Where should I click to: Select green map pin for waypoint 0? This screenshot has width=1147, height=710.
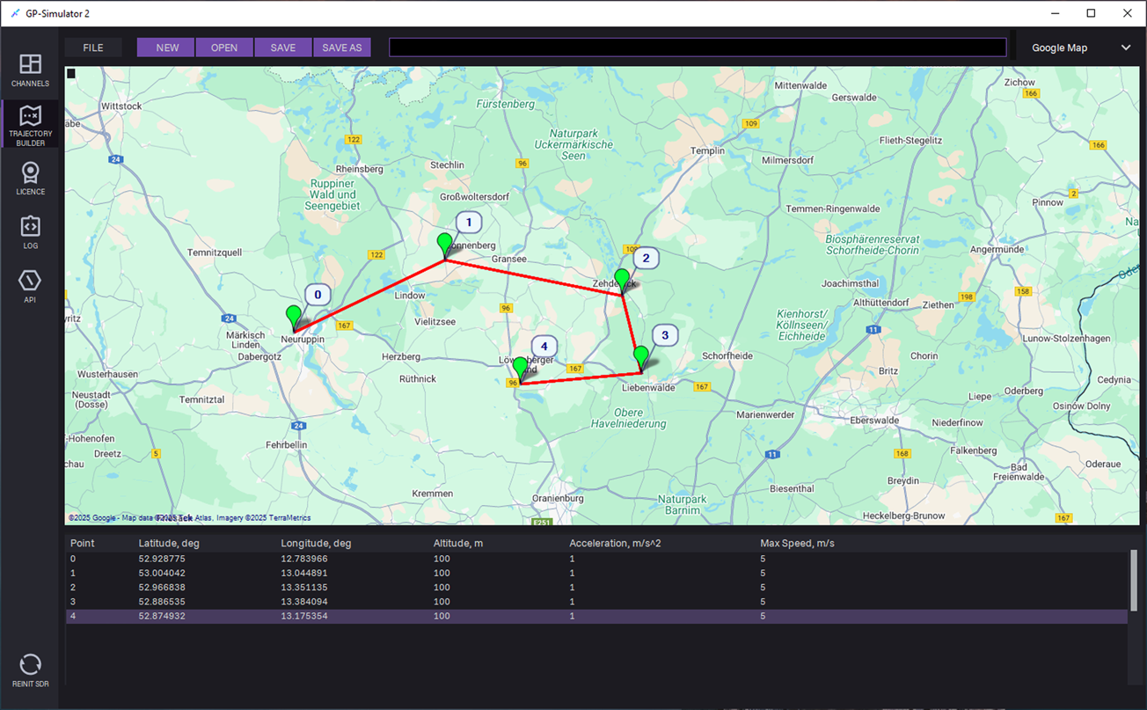pos(294,318)
